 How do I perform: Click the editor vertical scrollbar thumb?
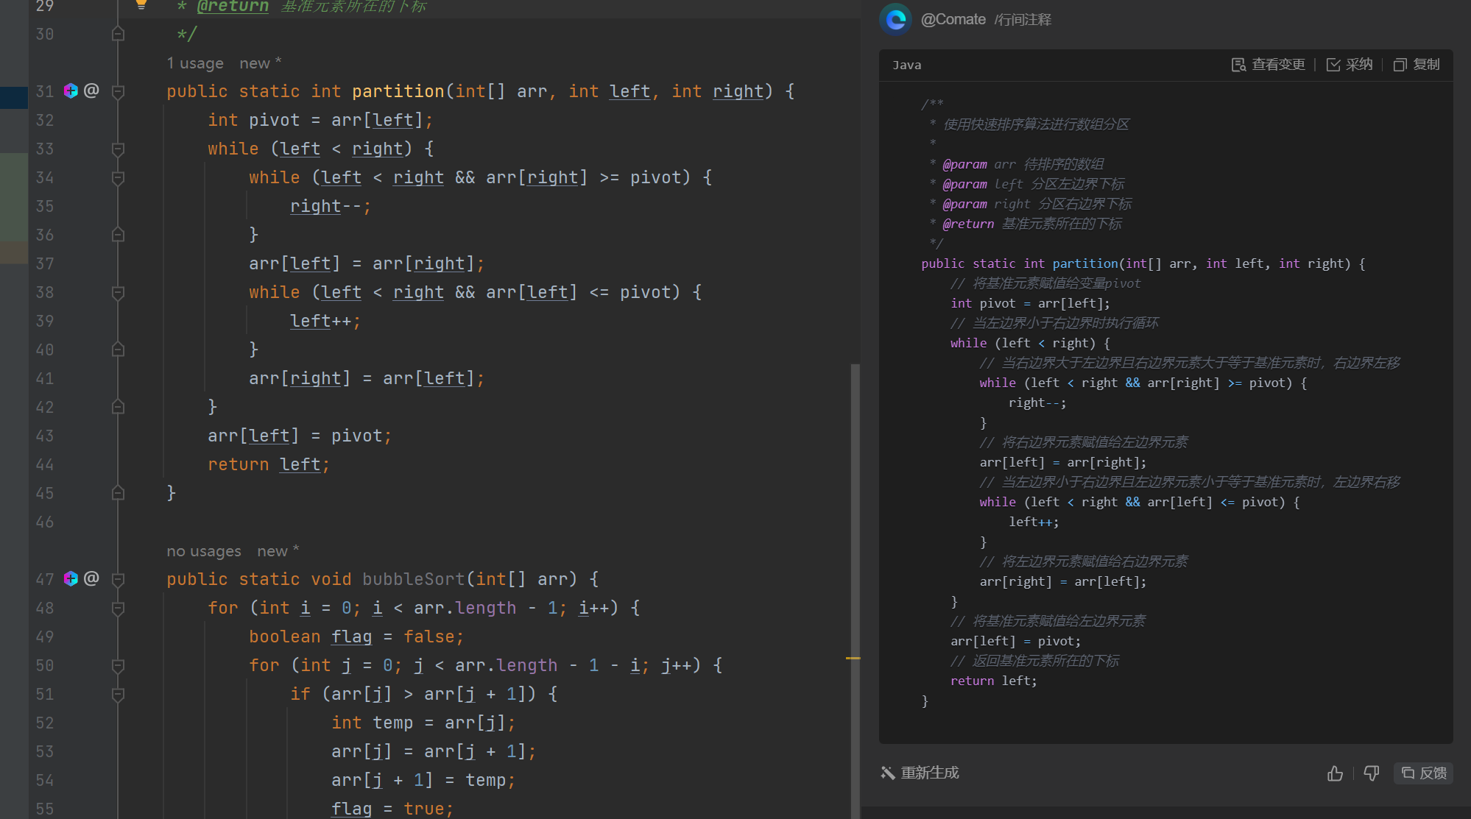pyautogui.click(x=855, y=589)
